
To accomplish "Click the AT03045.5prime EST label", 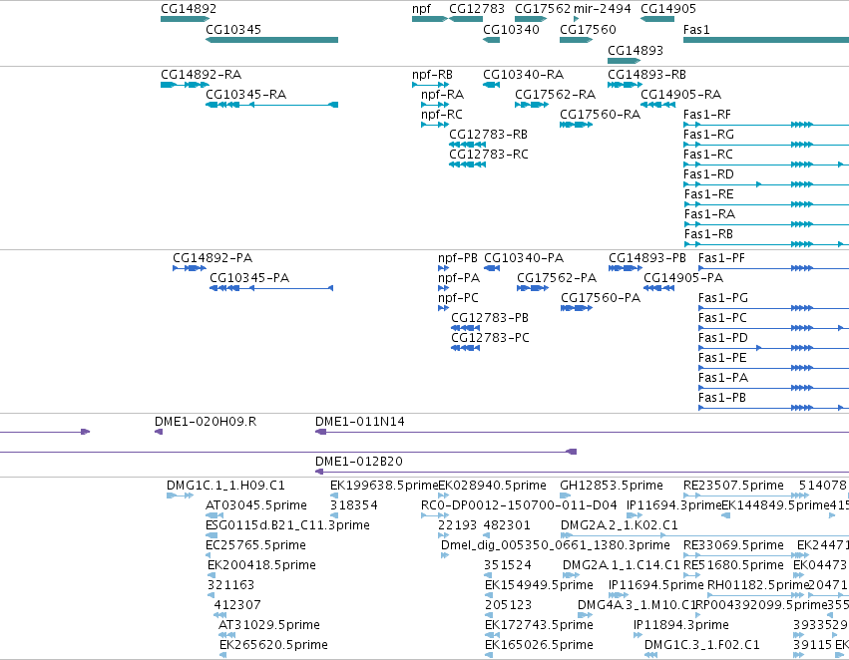I will [x=256, y=505].
